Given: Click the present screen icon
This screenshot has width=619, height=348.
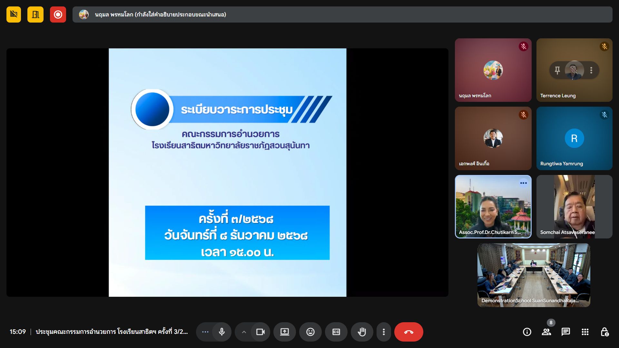Looking at the screenshot, I should click(284, 332).
